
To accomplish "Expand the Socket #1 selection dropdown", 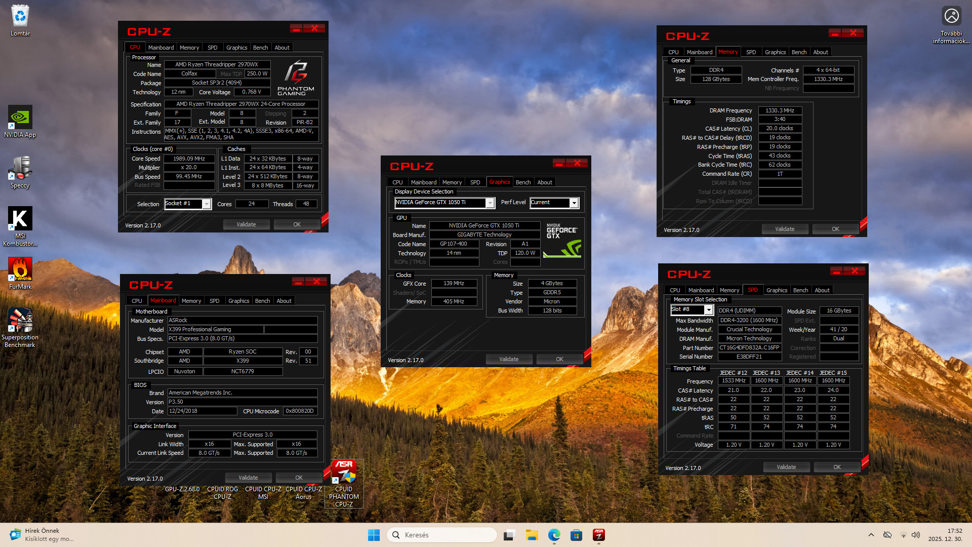I will click(207, 204).
